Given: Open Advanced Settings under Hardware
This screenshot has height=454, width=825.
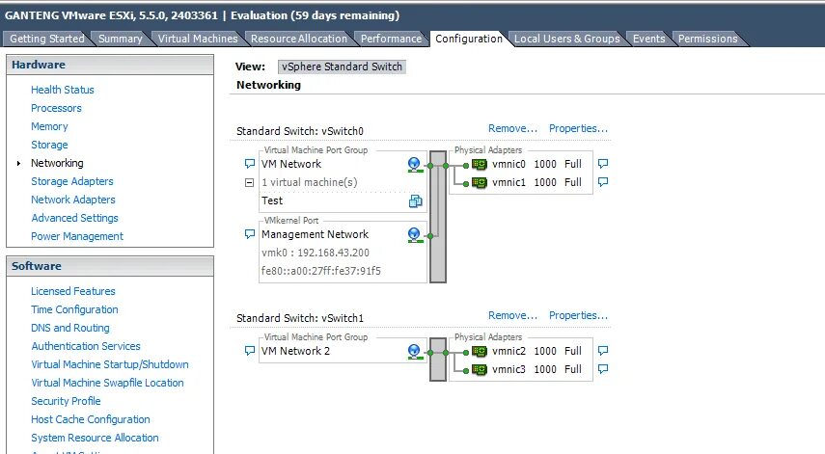Looking at the screenshot, I should tap(74, 218).
